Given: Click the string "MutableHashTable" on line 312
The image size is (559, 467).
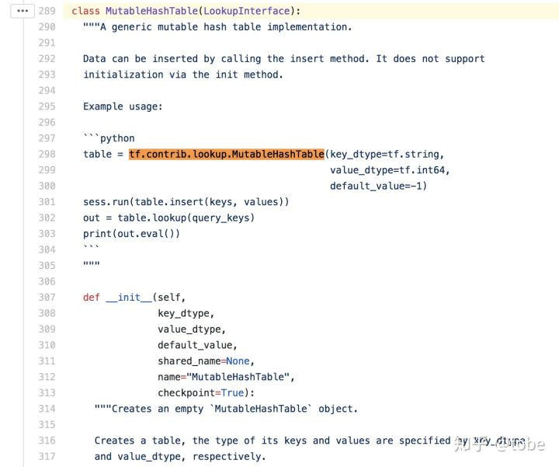Looking at the screenshot, I should [x=238, y=377].
